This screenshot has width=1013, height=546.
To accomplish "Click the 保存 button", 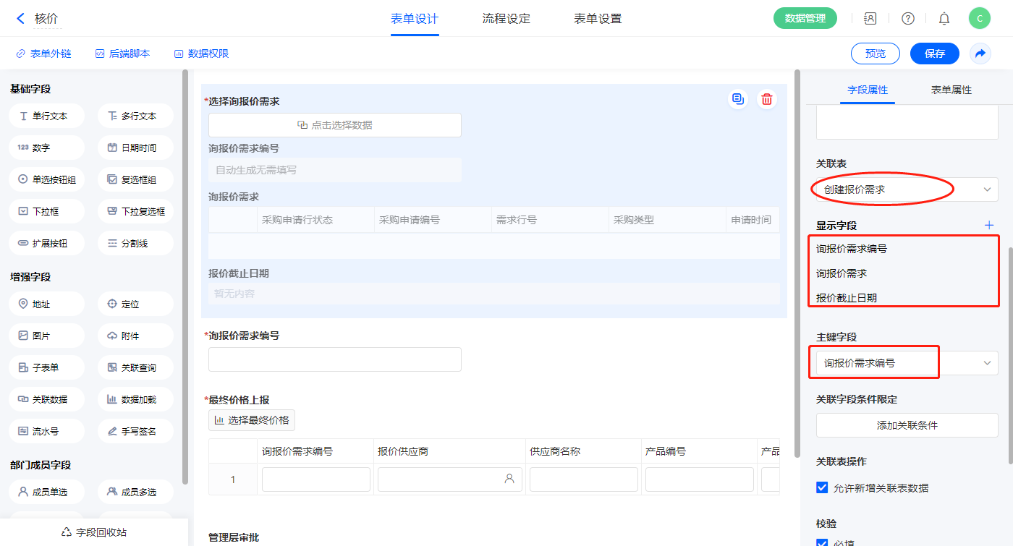I will pyautogui.click(x=934, y=54).
